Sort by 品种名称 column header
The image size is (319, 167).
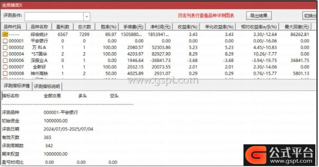[39, 27]
